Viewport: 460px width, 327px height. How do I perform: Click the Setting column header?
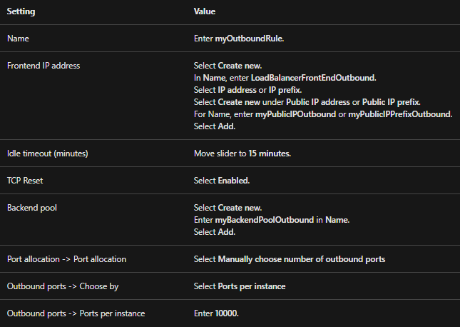click(21, 11)
